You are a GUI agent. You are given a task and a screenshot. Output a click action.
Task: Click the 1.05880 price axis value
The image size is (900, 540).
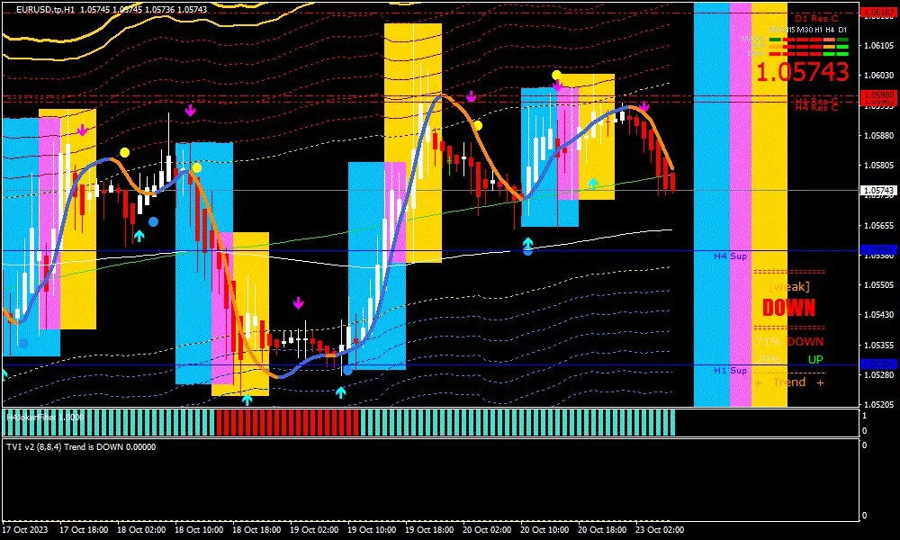(x=878, y=136)
